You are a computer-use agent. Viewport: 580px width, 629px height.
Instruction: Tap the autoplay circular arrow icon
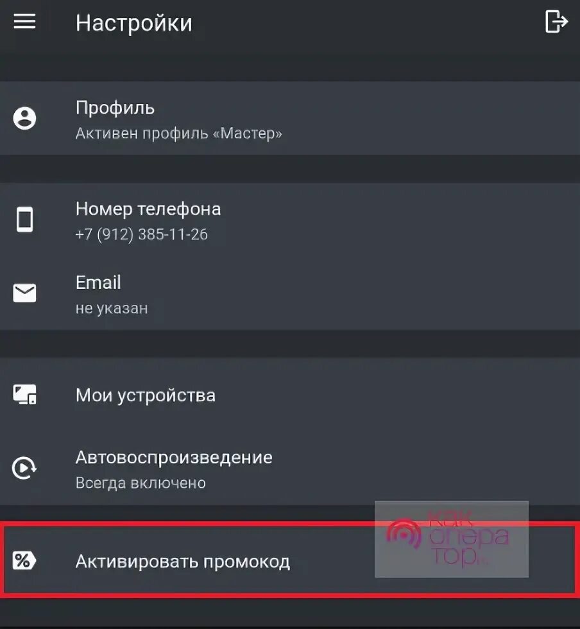coord(24,468)
